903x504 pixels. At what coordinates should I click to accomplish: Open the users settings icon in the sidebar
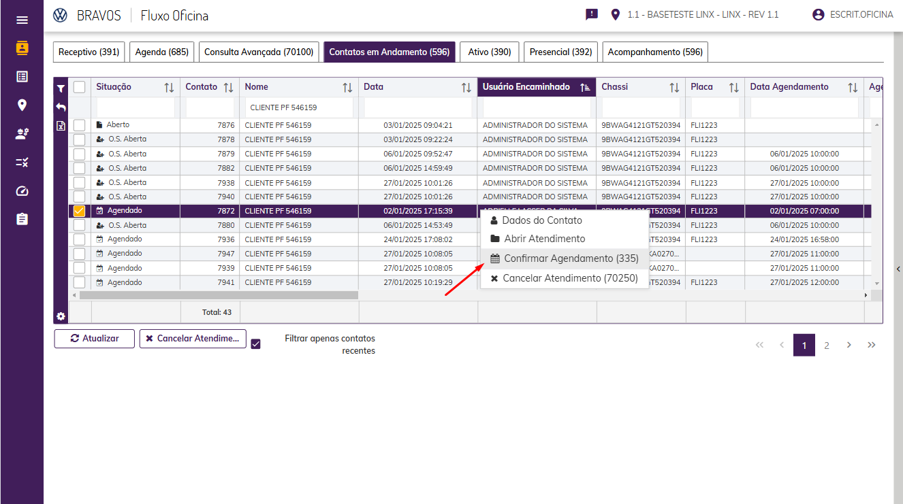(22, 134)
